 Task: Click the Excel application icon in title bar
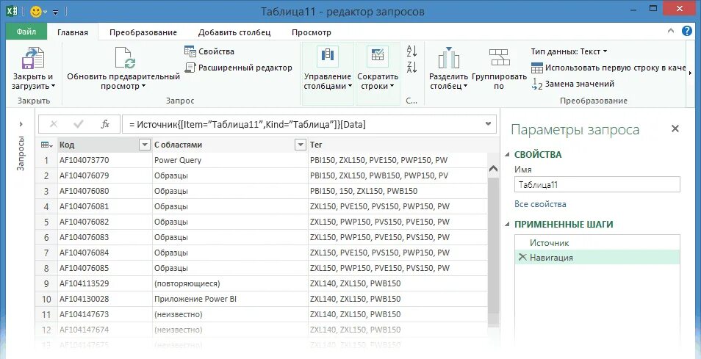12,12
